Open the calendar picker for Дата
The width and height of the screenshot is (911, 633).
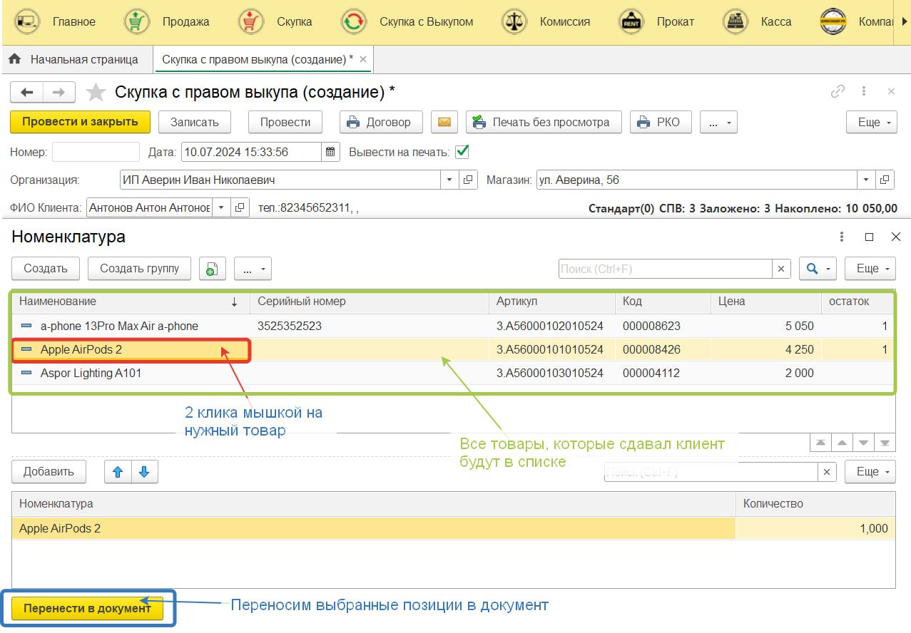click(330, 152)
